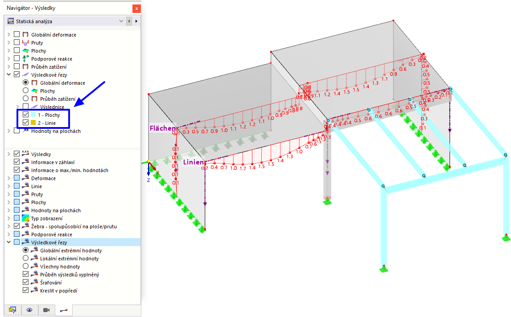Click the Šrafování icon

(x=34, y=282)
